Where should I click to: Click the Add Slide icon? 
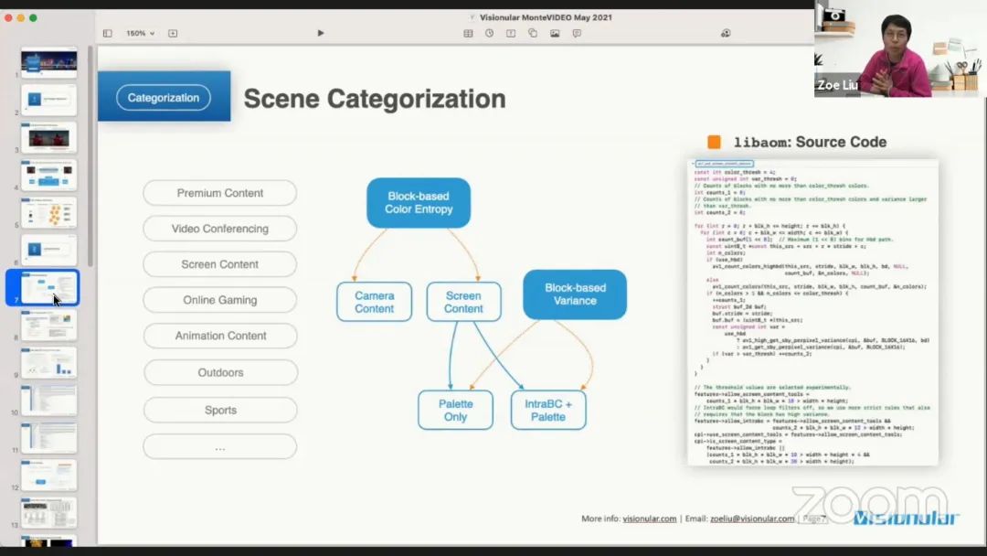tap(173, 33)
